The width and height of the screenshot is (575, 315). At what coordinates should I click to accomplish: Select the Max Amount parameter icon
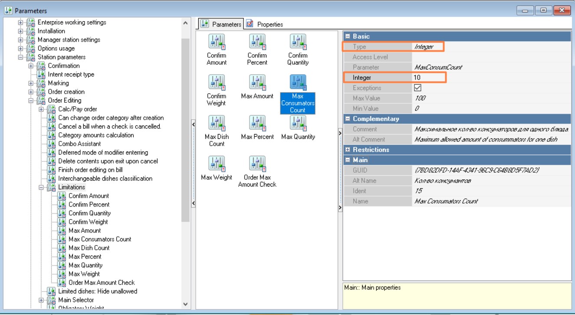(x=257, y=83)
